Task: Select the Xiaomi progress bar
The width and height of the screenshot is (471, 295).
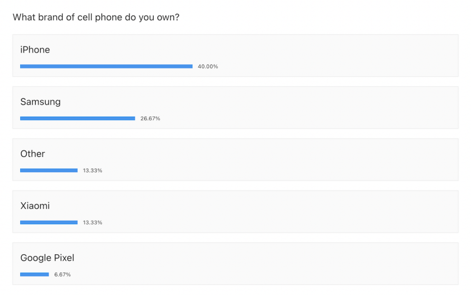Action: point(49,222)
